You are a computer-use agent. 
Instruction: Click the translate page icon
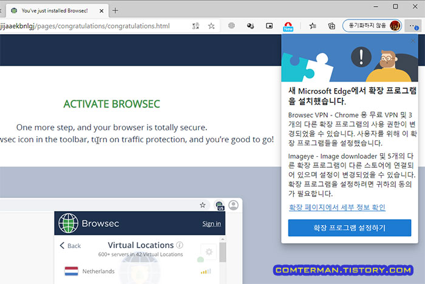coord(195,26)
